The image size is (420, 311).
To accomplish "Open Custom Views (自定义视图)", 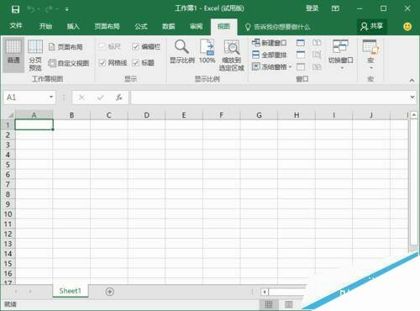I will coord(69,63).
